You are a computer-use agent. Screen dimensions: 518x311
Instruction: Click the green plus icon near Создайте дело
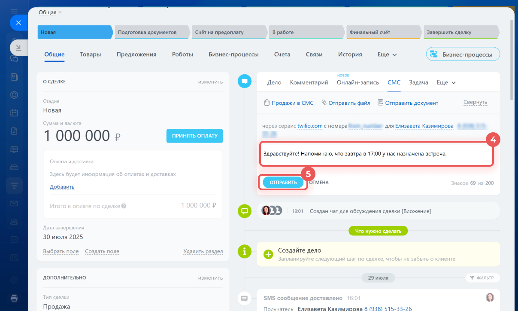coord(268,254)
